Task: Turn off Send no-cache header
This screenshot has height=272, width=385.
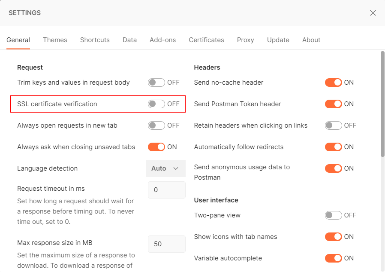Action: pos(333,83)
